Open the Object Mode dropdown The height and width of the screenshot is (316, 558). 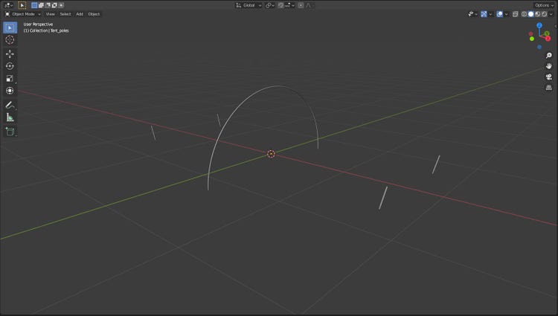[23, 14]
